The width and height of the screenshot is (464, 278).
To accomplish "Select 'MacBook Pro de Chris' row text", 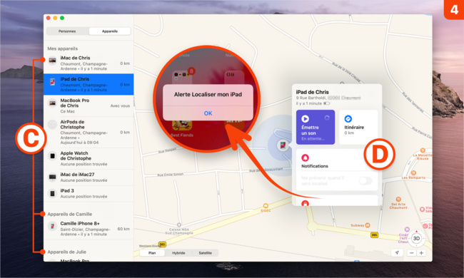I will point(74,103).
